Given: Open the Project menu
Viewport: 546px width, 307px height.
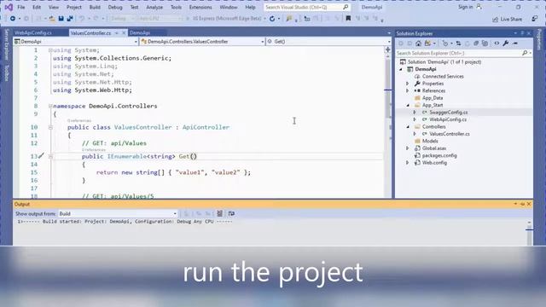Looking at the screenshot, I should tap(74, 7).
